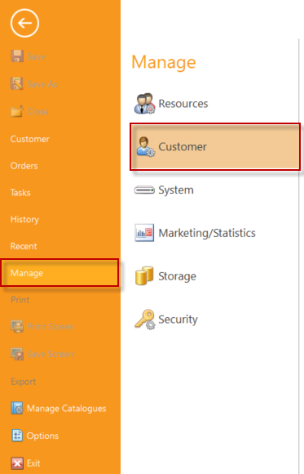Click the System drive icon

point(144,190)
